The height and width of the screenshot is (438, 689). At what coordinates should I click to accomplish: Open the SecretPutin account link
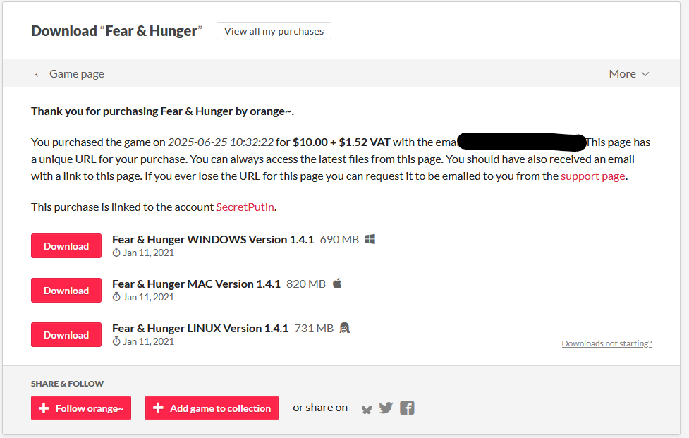click(245, 207)
